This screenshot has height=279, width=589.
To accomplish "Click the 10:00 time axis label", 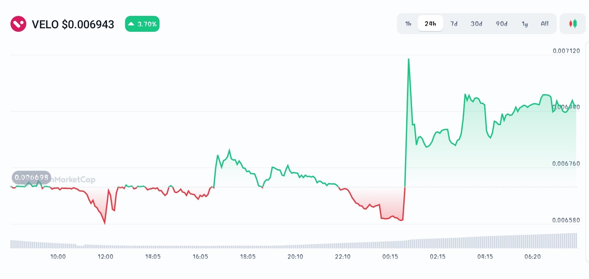I will (x=58, y=257).
